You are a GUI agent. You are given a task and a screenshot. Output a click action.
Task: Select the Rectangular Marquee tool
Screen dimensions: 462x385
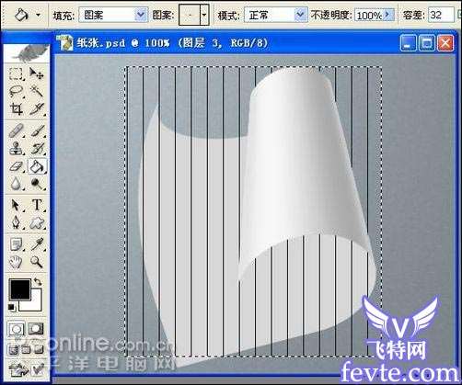(16, 74)
